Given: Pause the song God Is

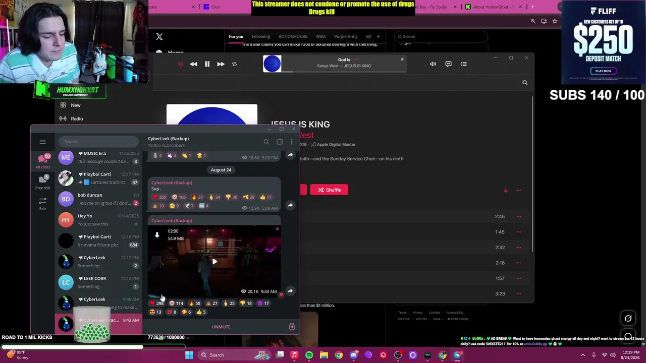Looking at the screenshot, I should [207, 64].
